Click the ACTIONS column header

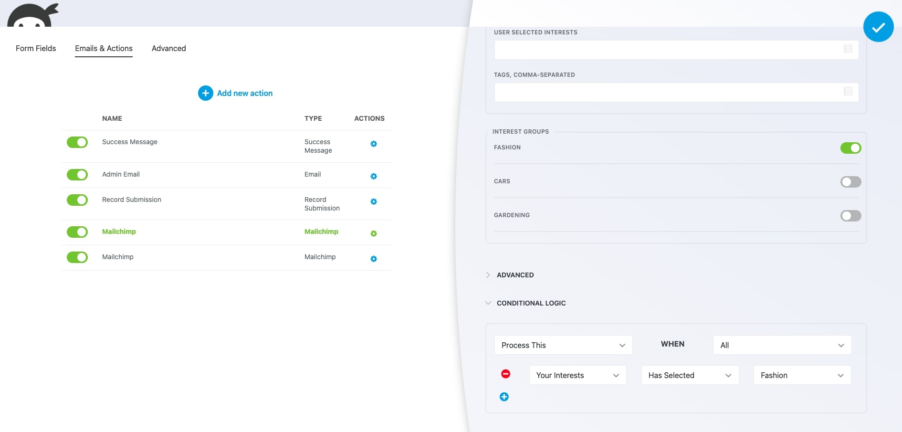(369, 118)
